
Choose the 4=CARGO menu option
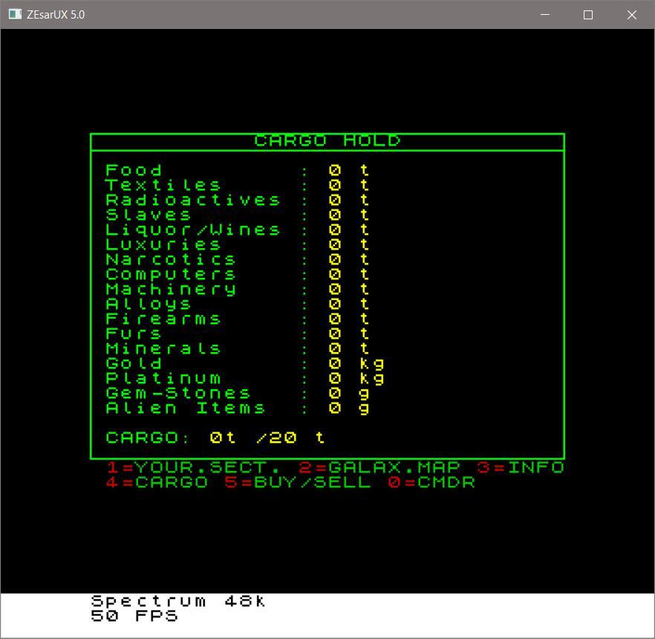(x=157, y=482)
